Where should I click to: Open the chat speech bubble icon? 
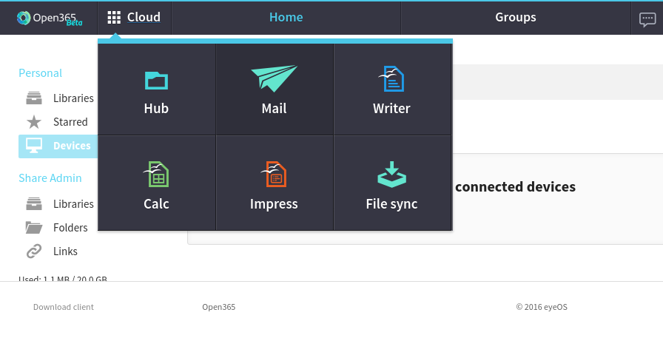point(647,19)
